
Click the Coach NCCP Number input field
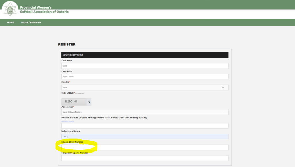pos(145,147)
